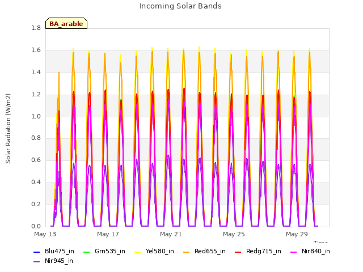Click the May 25 x-axis tick label
The height and width of the screenshot is (272, 363).
point(234,234)
